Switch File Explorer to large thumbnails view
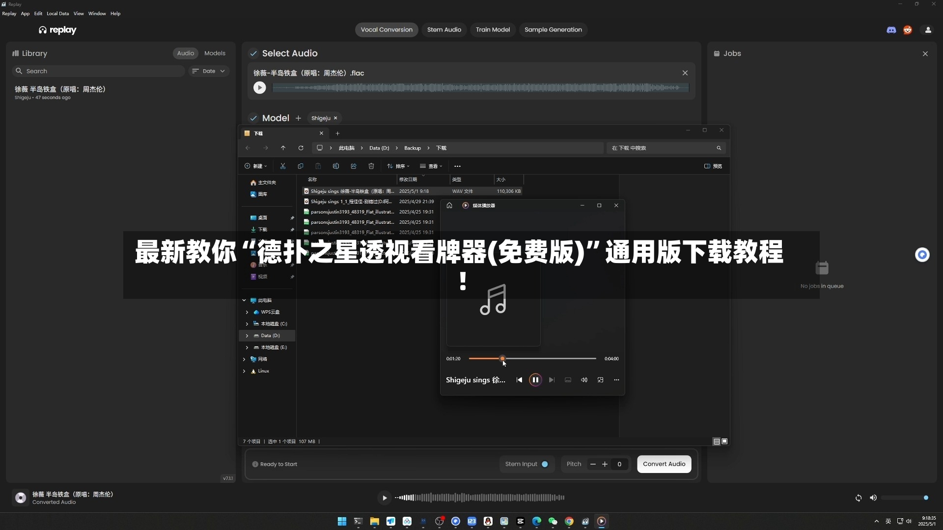Viewport: 943px width, 530px height. [x=724, y=442]
